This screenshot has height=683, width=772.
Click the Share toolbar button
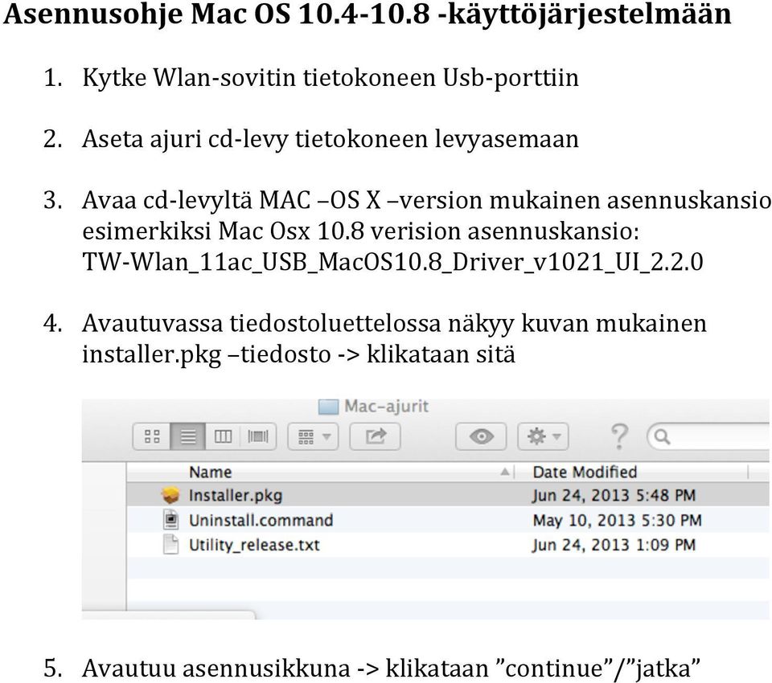(x=376, y=436)
